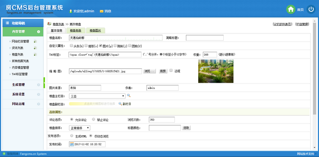Go to the green home icon
319x157 pixels.
[291, 9]
